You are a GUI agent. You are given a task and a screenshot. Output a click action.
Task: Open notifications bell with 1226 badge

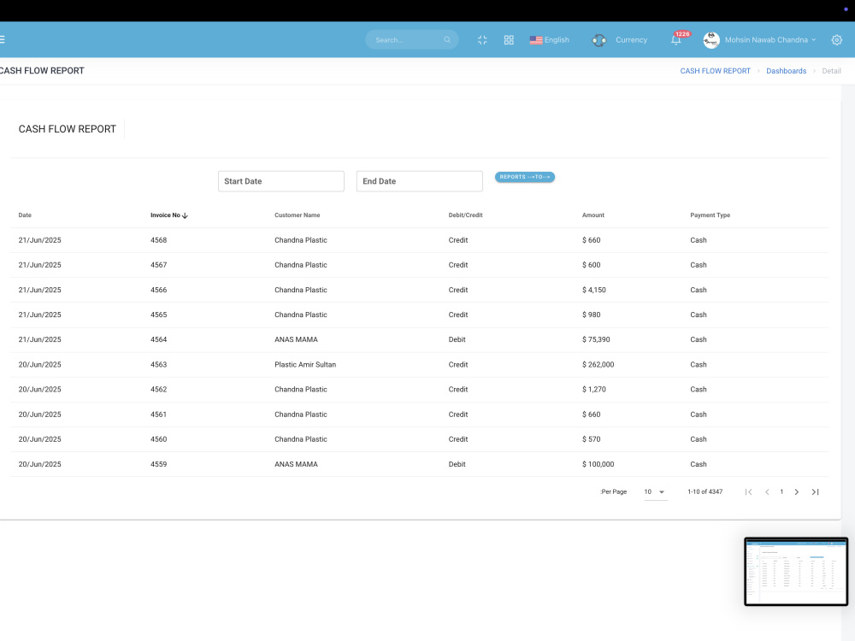pos(676,39)
